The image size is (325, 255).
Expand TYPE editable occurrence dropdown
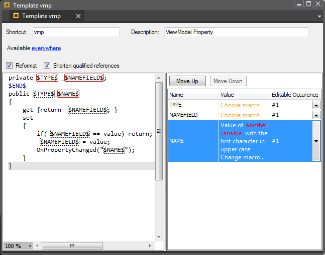(316, 105)
